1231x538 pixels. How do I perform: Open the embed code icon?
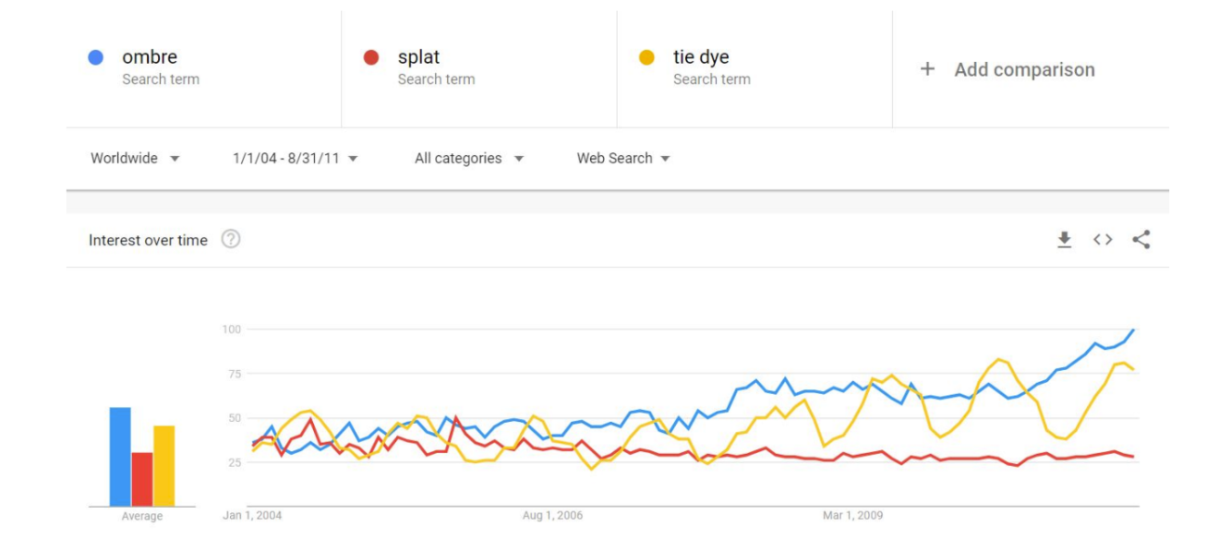point(1103,240)
